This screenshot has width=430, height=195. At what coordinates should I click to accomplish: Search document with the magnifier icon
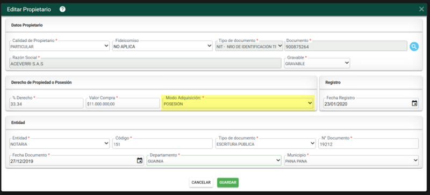coord(414,47)
